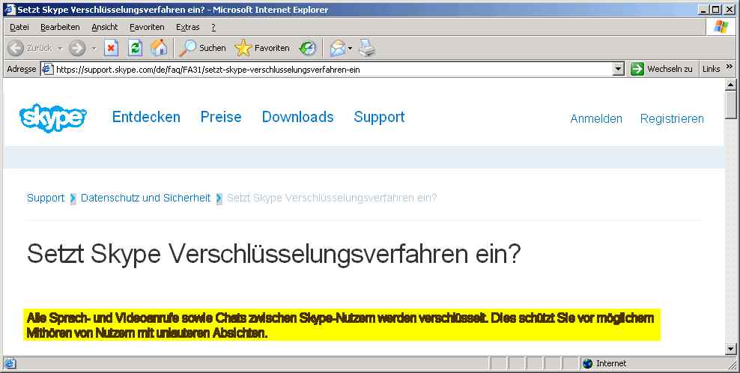Click inside the Adresse URL field
740x373 pixels.
[x=330, y=69]
